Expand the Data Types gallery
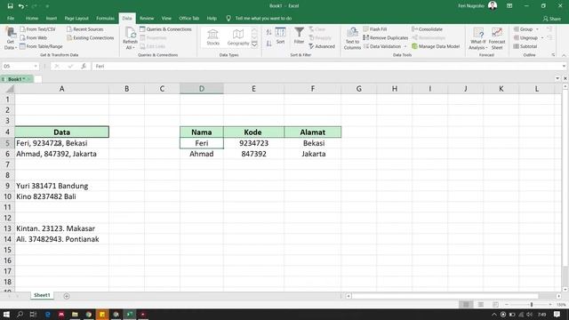569x320 pixels. (x=254, y=44)
